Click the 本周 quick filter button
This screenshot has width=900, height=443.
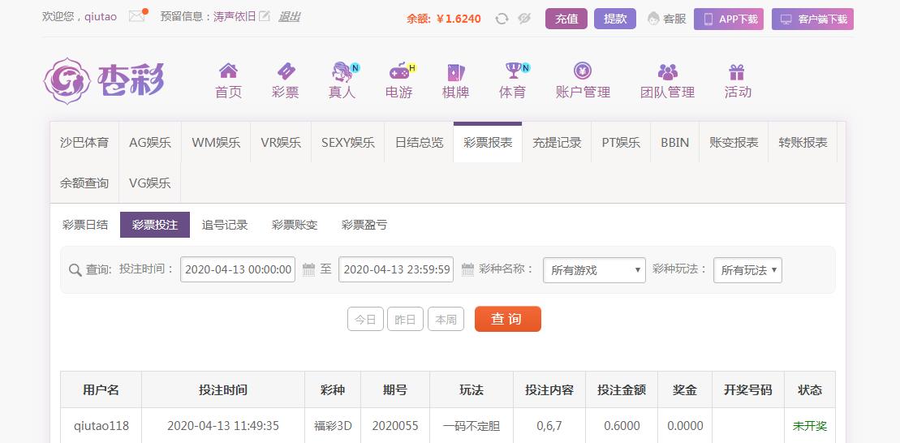pyautogui.click(x=446, y=319)
